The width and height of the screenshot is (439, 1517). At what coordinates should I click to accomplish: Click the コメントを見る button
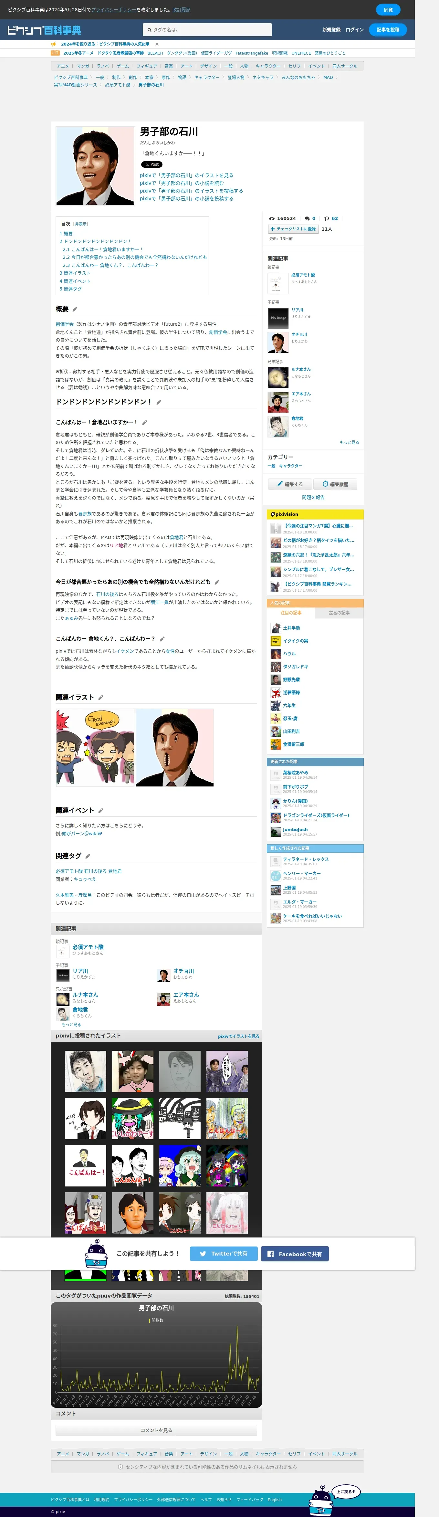tap(156, 1430)
